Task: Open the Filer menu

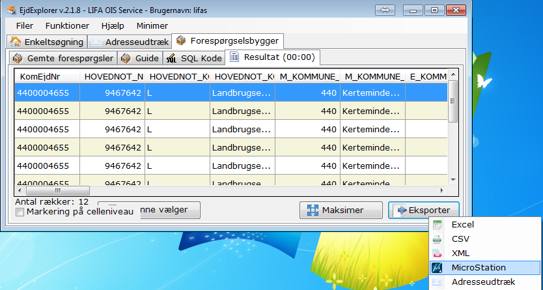Action: coord(25,25)
